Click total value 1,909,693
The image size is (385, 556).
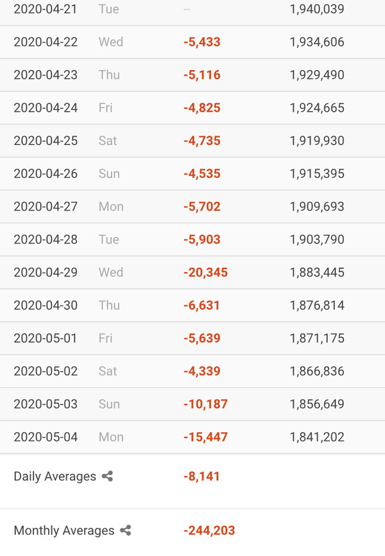(317, 207)
